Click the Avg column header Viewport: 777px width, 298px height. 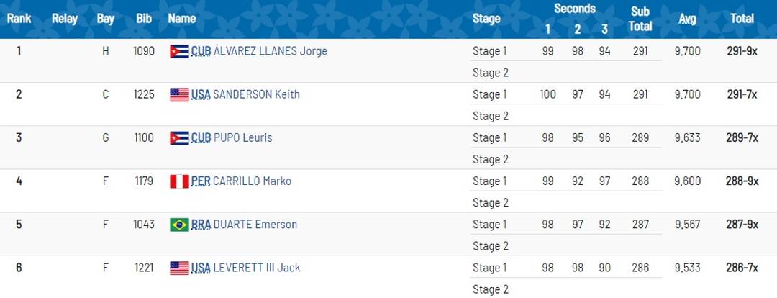click(687, 19)
